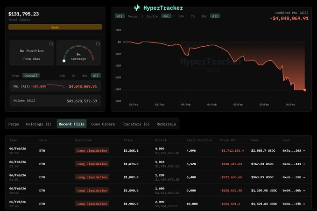This screenshot has width=317, height=211.
Task: Open the Holdings (1) tab
Action: pyautogui.click(x=39, y=124)
